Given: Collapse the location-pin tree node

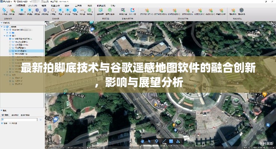Looking at the screenshot, I should click(4, 30).
